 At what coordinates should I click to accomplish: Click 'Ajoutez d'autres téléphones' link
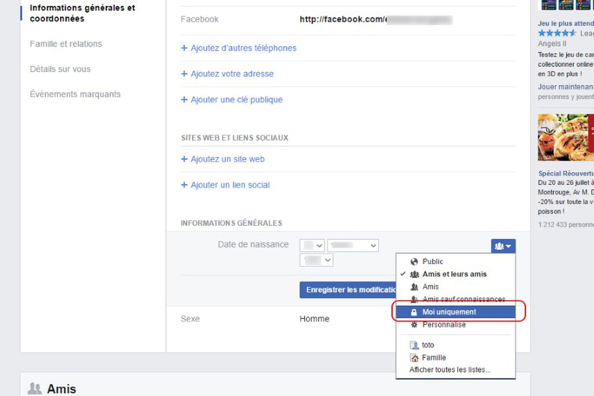pyautogui.click(x=243, y=48)
